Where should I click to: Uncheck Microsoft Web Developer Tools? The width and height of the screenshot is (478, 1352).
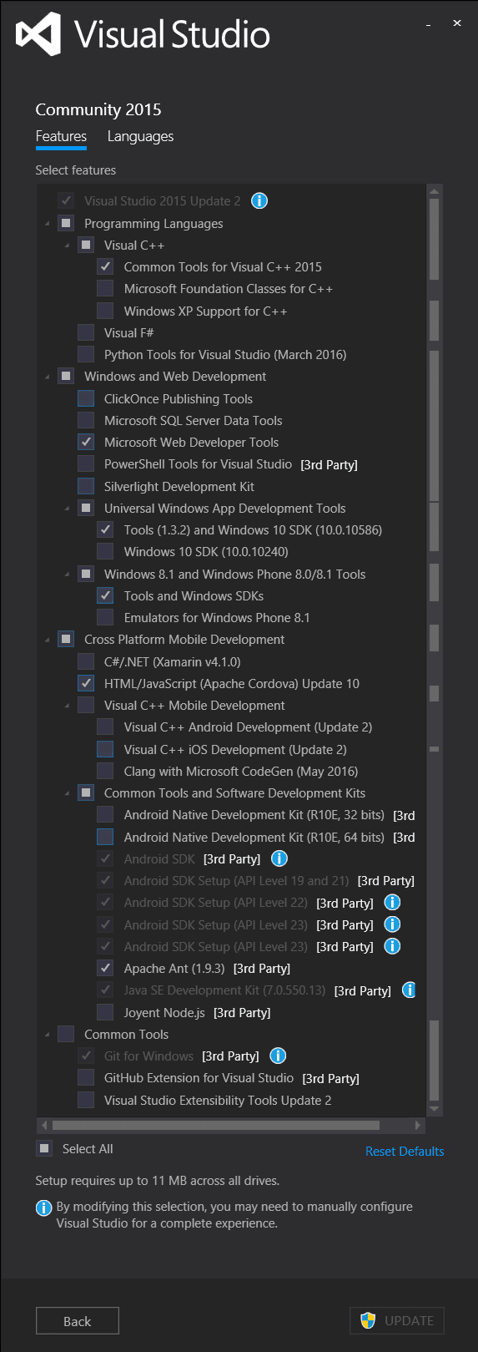[86, 442]
